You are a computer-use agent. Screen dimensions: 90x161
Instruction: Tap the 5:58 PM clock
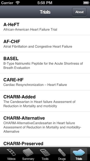pyautogui.click(x=45, y=3)
